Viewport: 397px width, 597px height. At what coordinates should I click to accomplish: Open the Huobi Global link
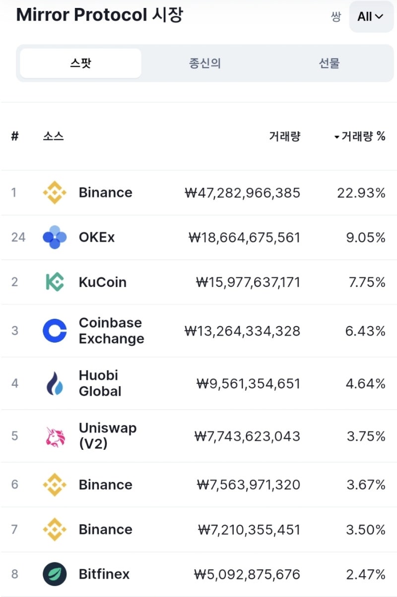click(100, 383)
